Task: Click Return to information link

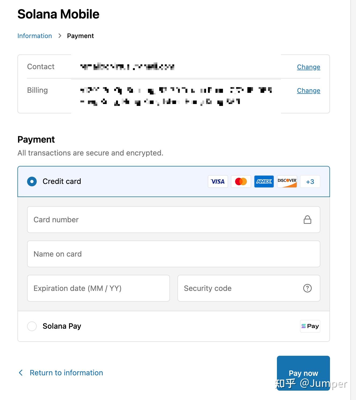Action: pyautogui.click(x=66, y=373)
